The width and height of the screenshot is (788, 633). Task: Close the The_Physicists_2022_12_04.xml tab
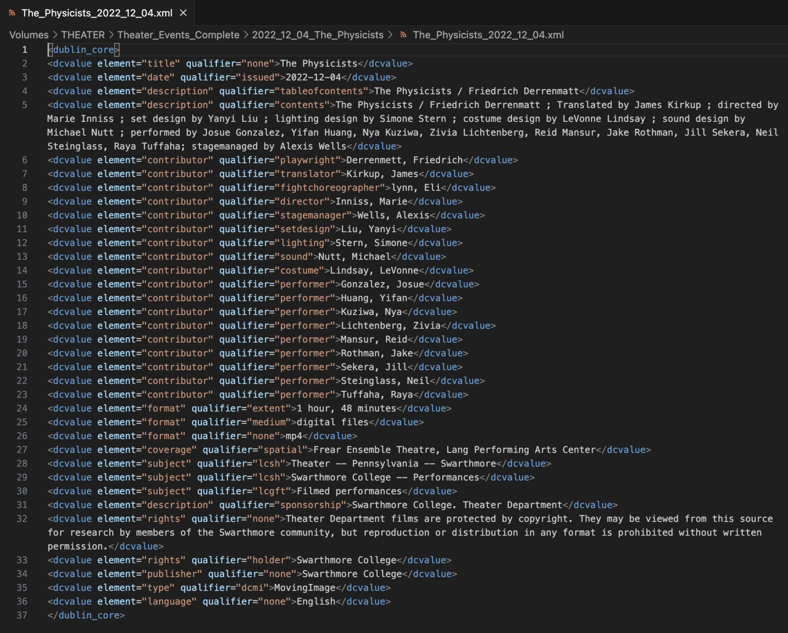[x=183, y=13]
